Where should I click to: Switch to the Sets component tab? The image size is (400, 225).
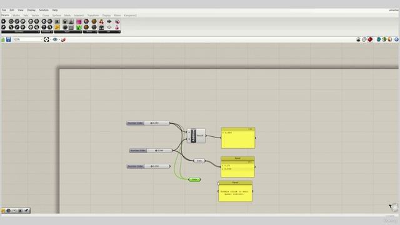coord(26,16)
